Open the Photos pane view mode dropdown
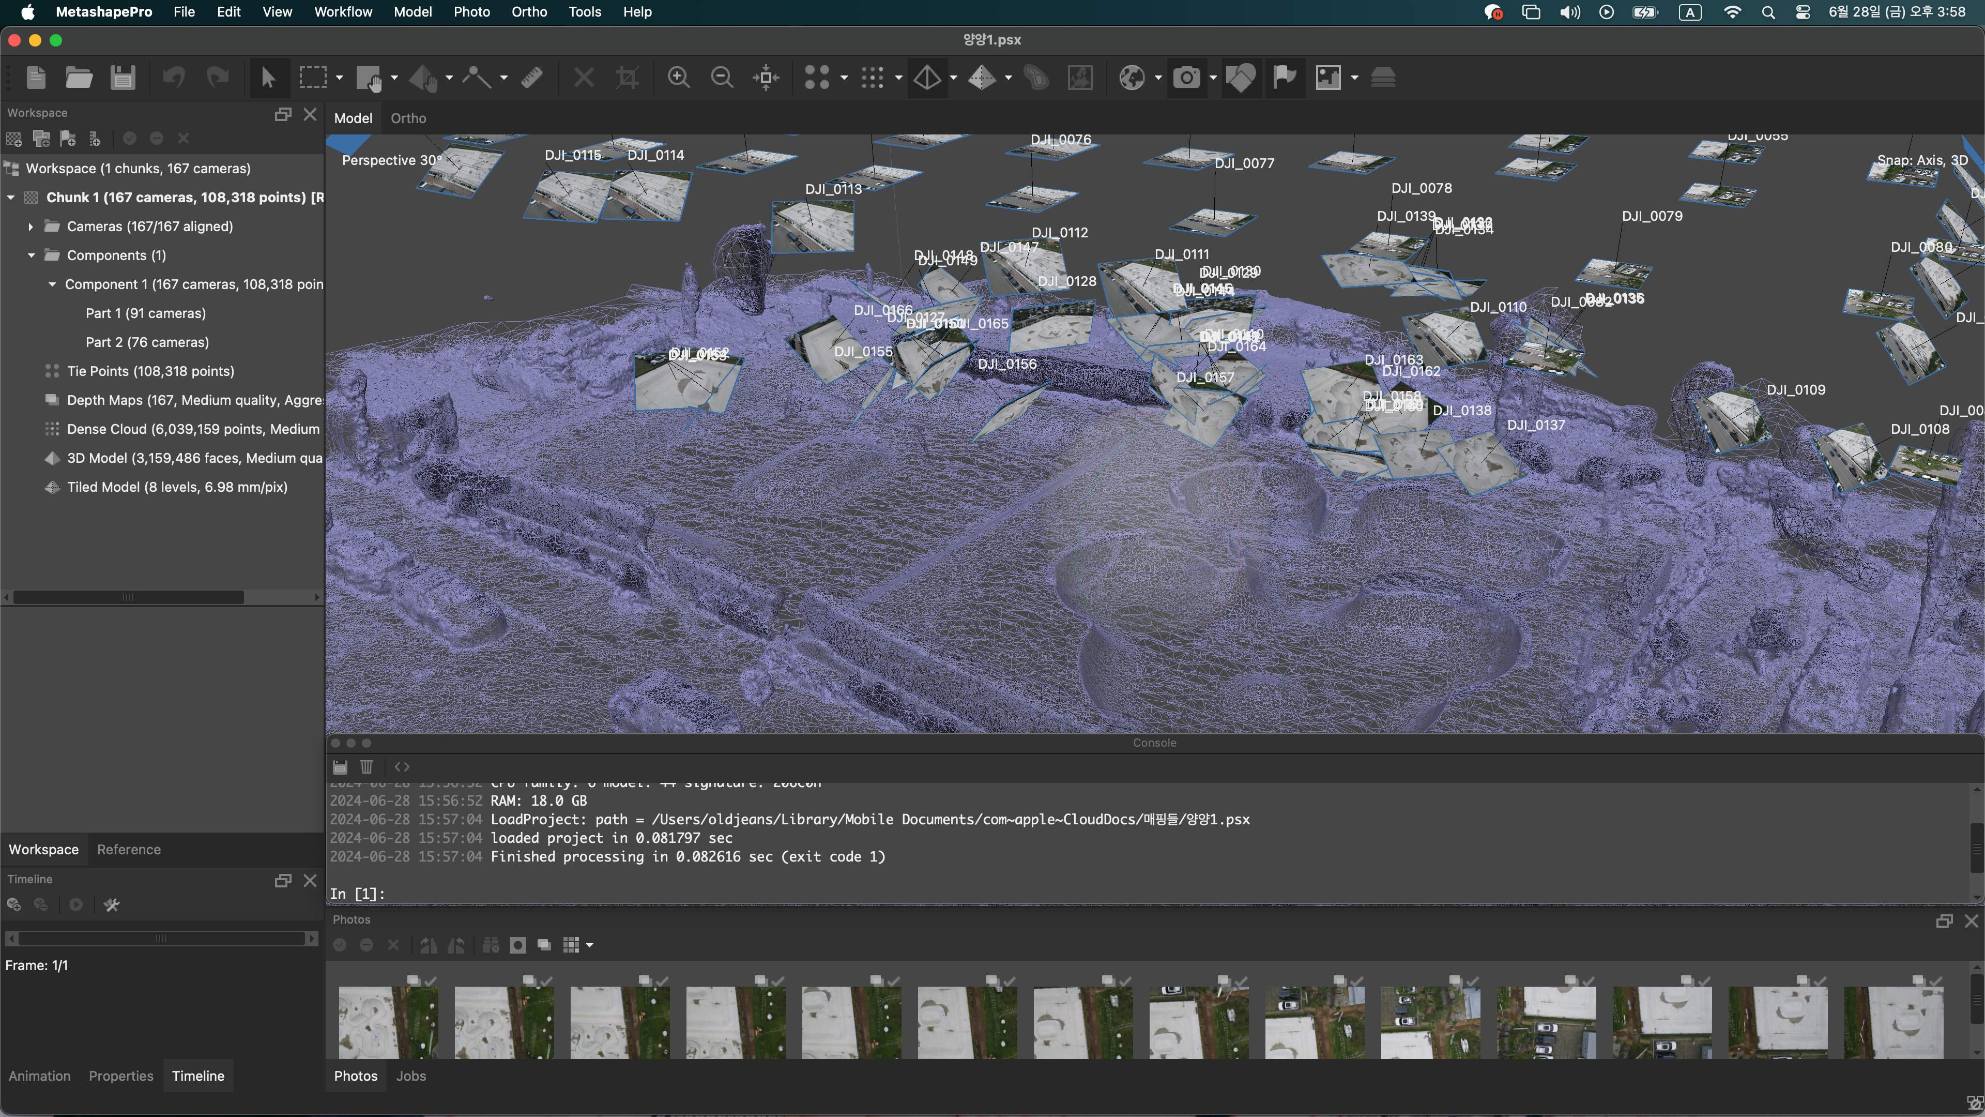 [589, 945]
